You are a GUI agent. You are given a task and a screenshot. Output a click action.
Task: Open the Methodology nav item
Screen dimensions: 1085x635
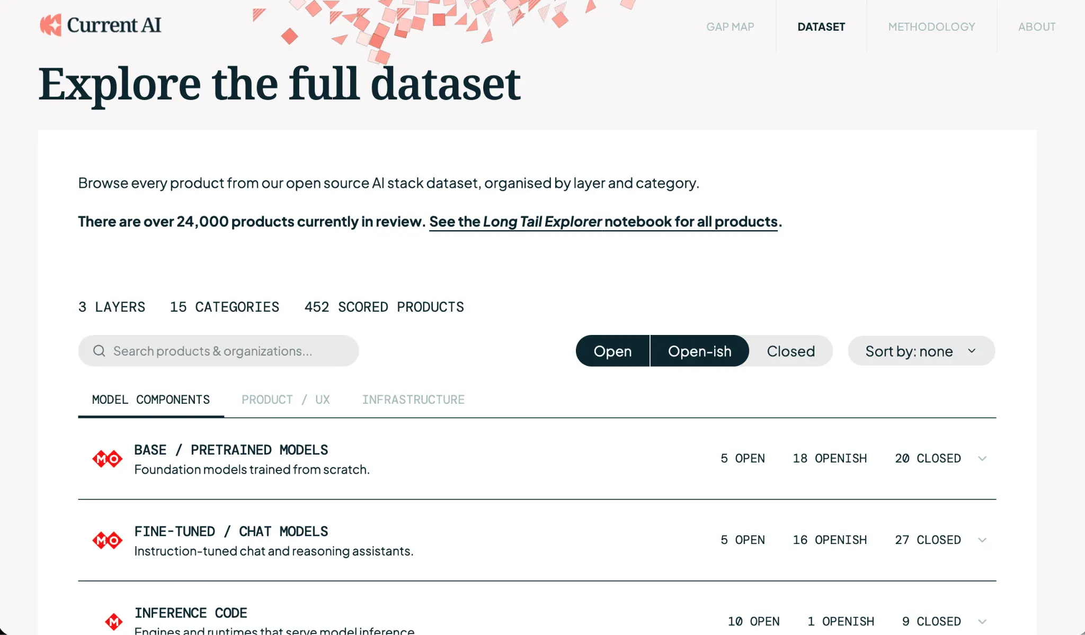coord(931,26)
